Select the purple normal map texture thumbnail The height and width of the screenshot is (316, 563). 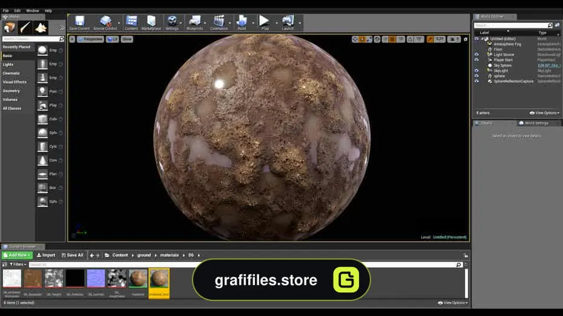(96, 279)
